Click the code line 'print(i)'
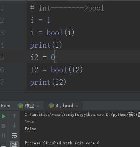This screenshot has width=140, height=147. 46,45
